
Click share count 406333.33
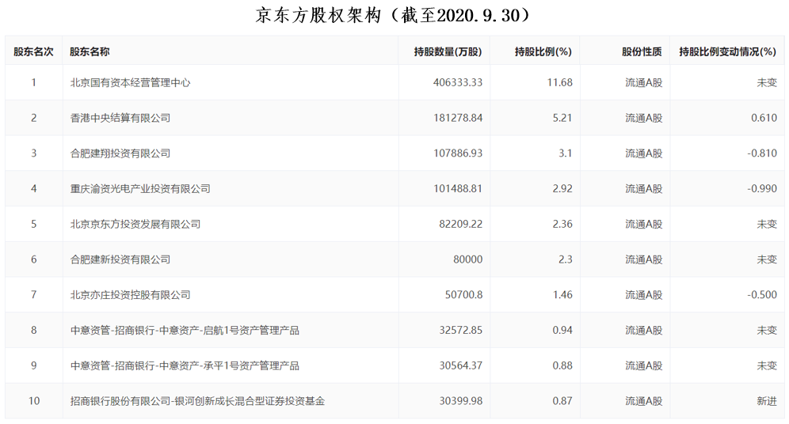[457, 82]
